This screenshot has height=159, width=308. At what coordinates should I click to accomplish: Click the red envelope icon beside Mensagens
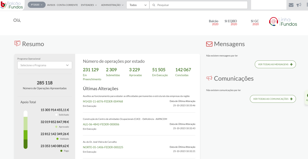[x=209, y=44]
